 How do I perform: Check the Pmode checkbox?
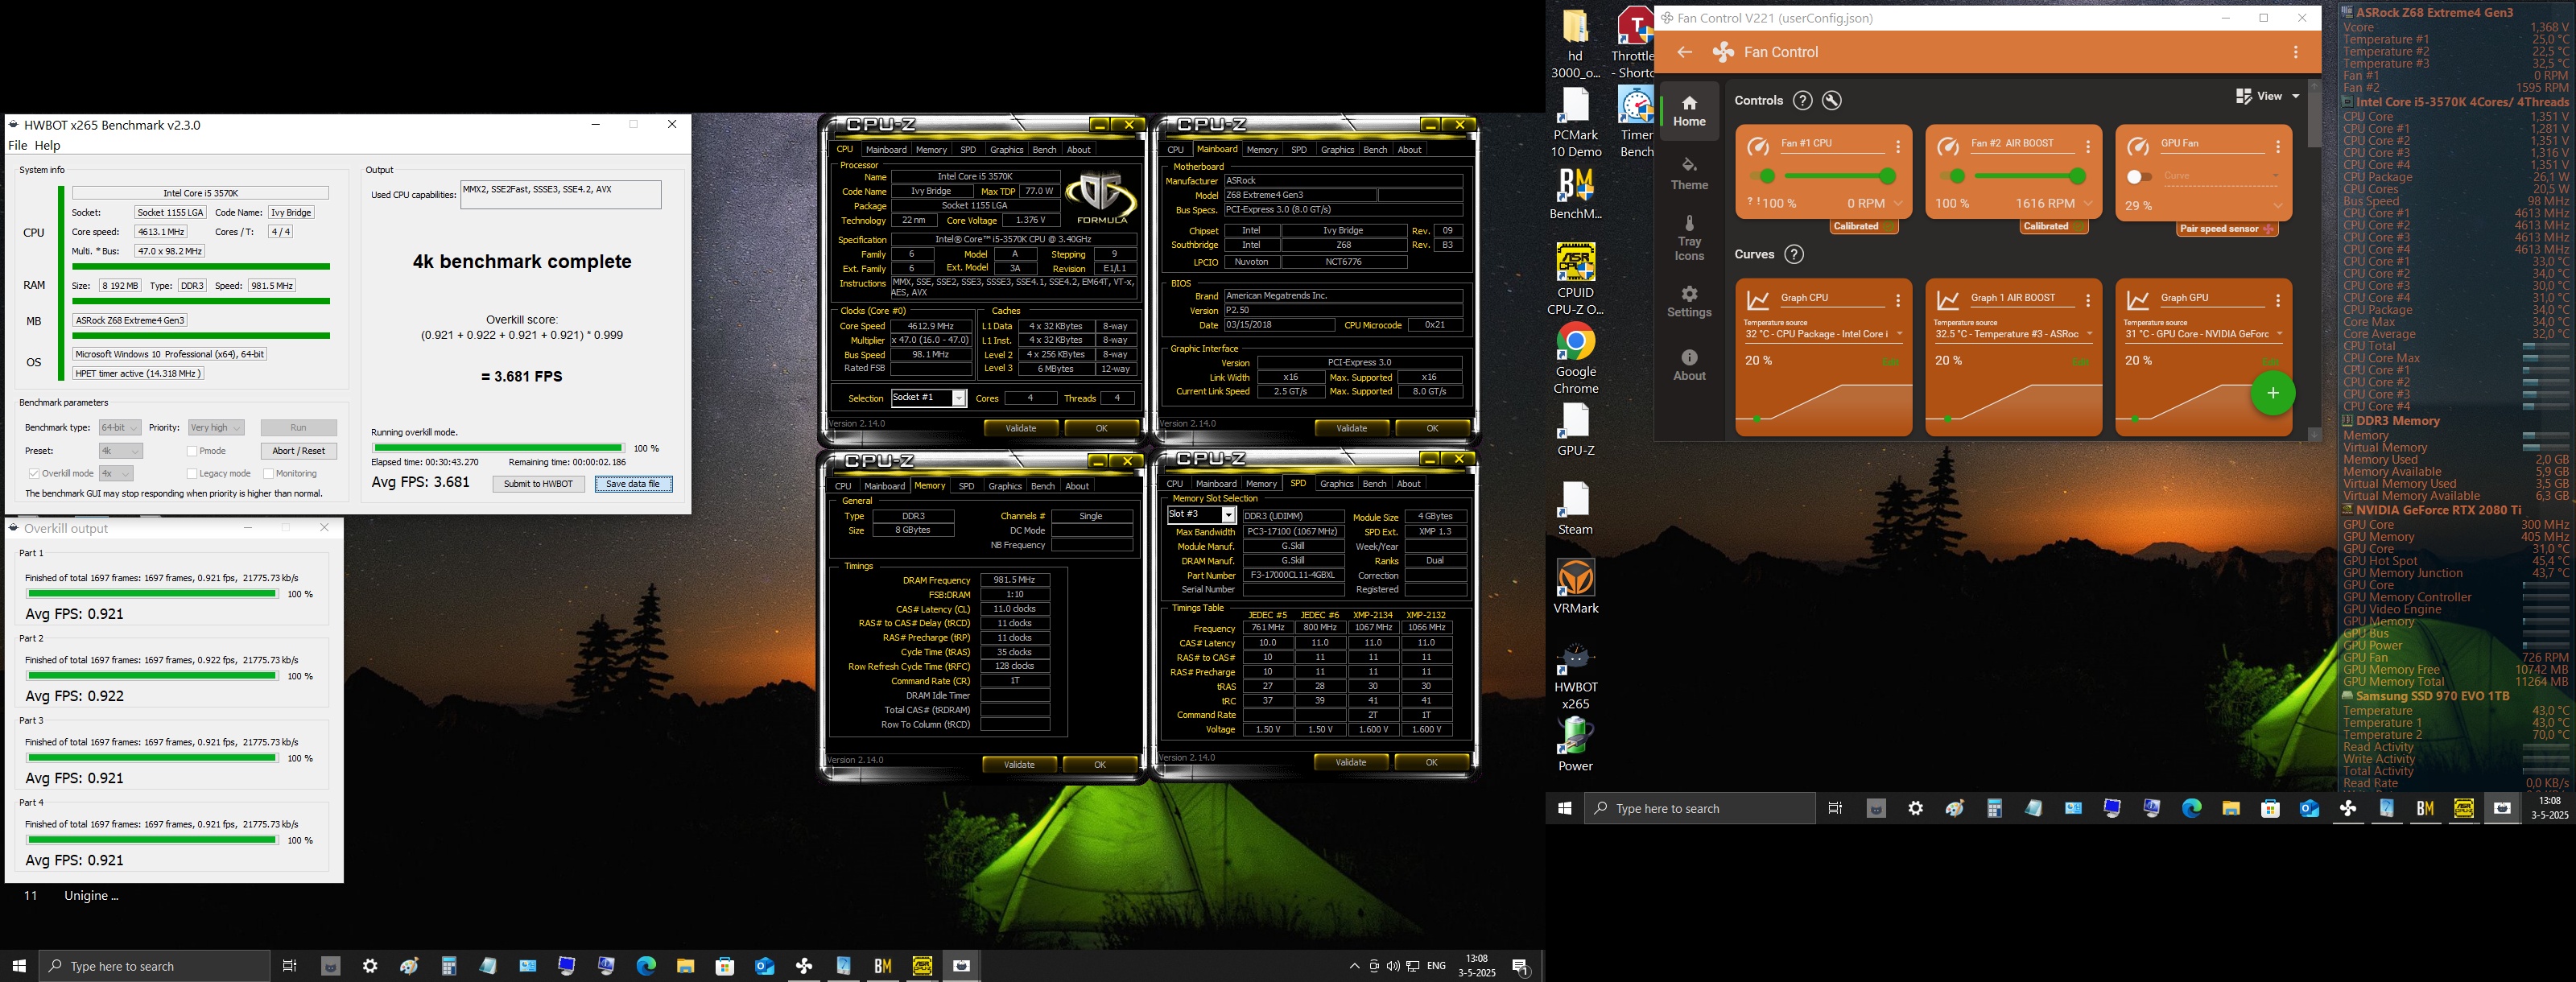point(191,451)
